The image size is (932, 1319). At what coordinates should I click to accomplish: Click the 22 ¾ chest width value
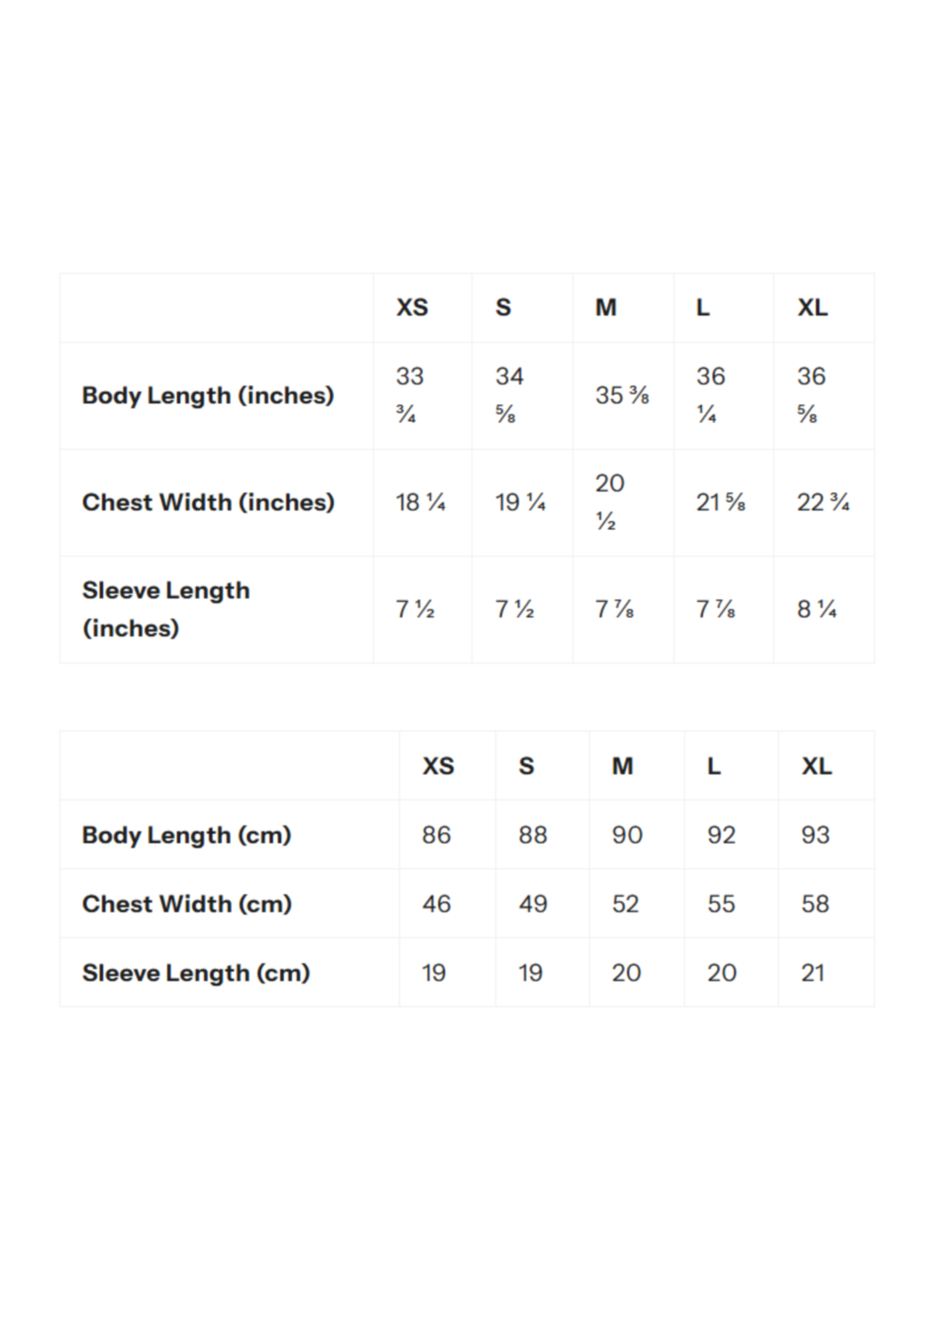click(822, 503)
